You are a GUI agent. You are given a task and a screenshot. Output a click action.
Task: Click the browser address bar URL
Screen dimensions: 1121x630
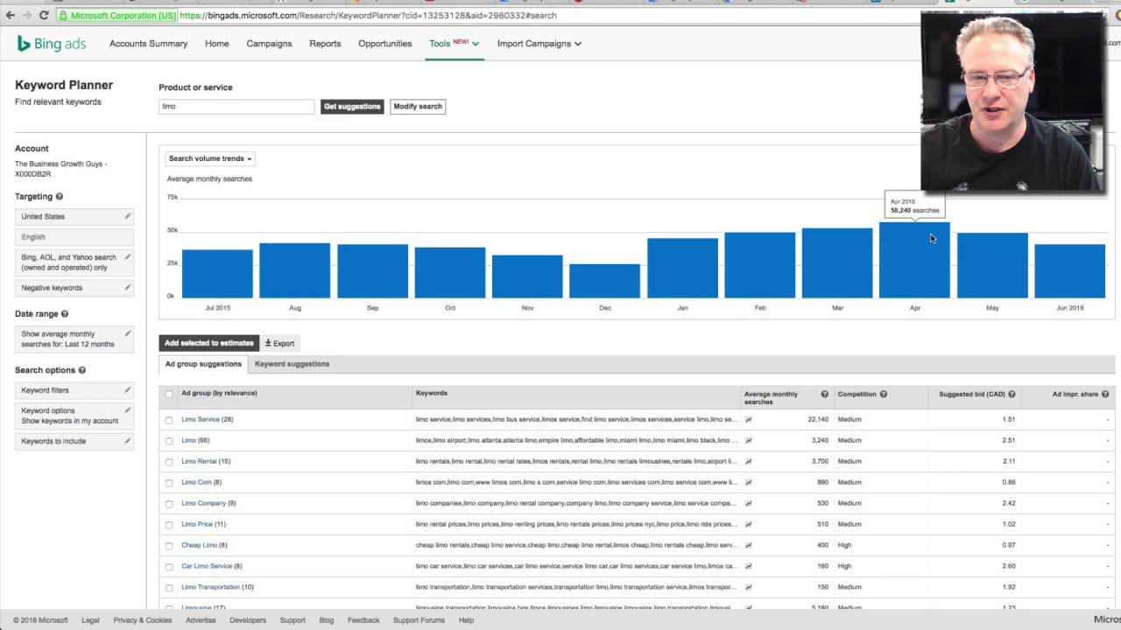[367, 15]
